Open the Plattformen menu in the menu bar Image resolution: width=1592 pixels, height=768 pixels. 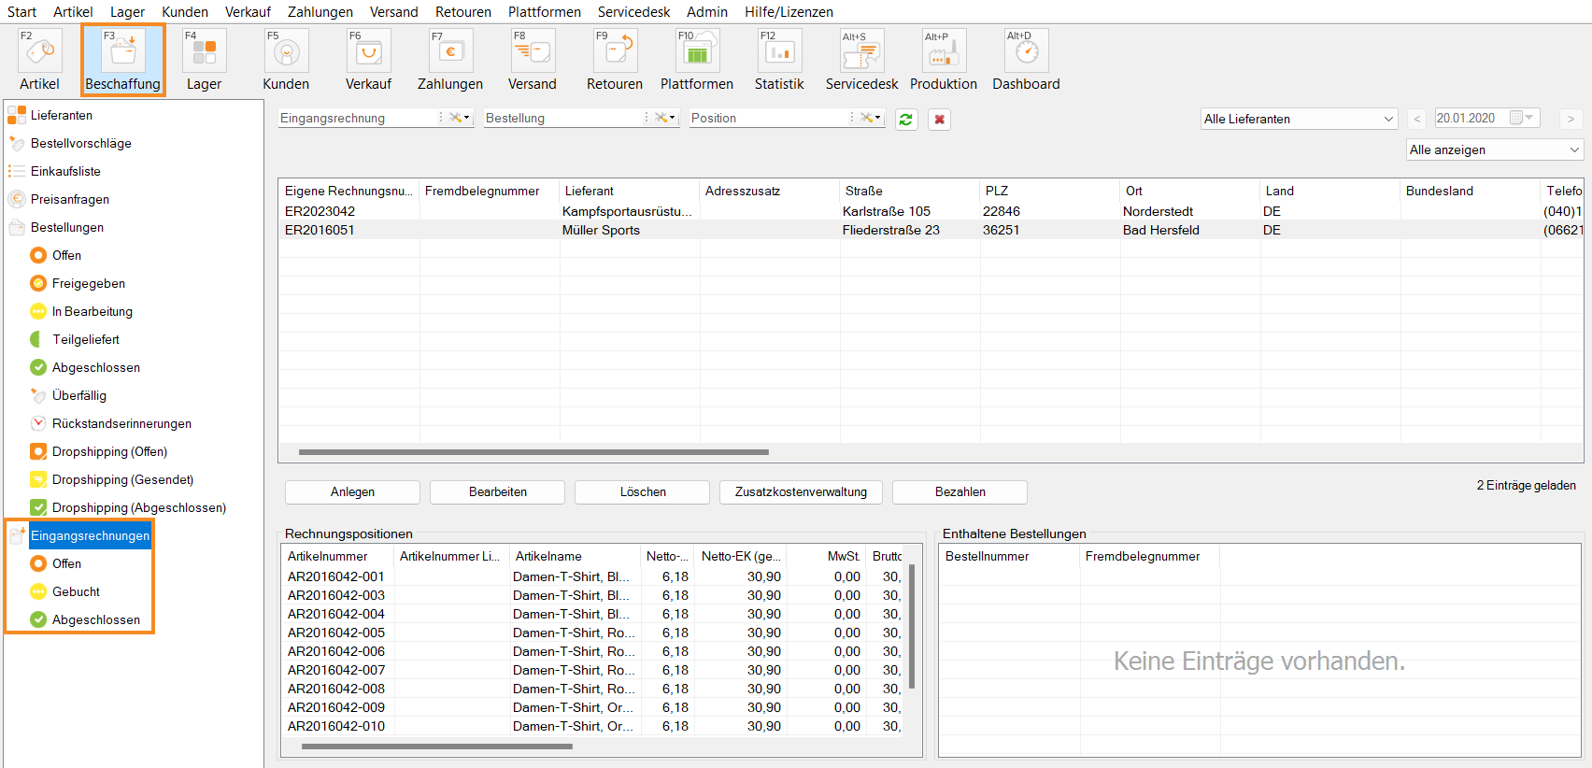[x=544, y=12]
